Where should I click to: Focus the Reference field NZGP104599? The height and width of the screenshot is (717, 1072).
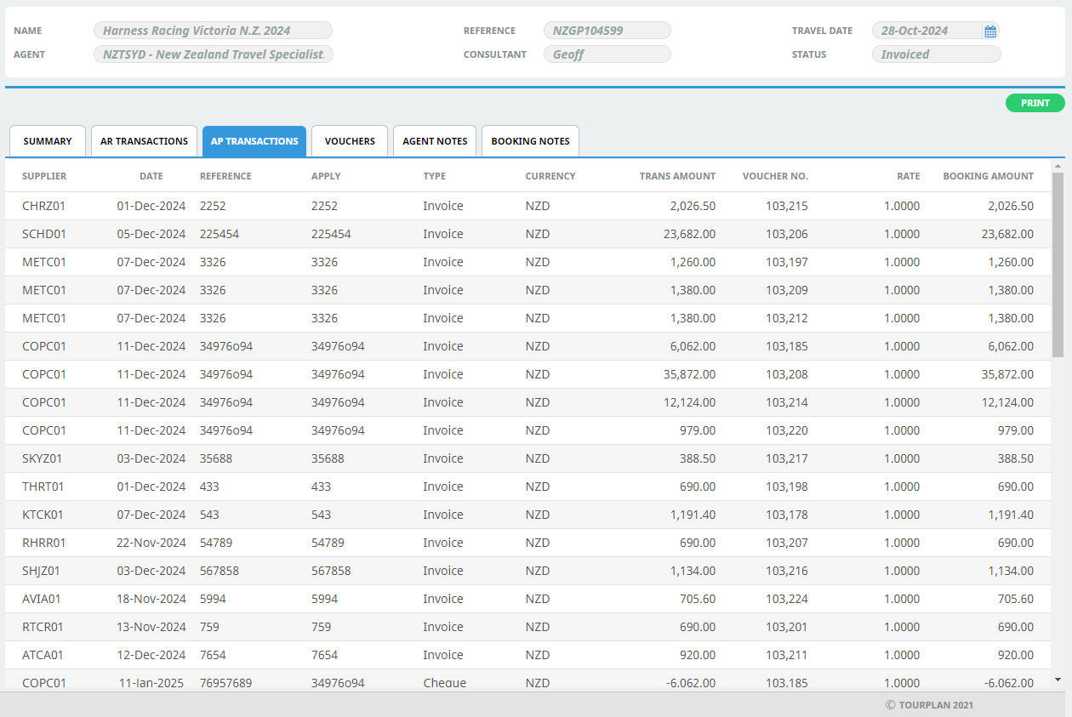(x=607, y=31)
